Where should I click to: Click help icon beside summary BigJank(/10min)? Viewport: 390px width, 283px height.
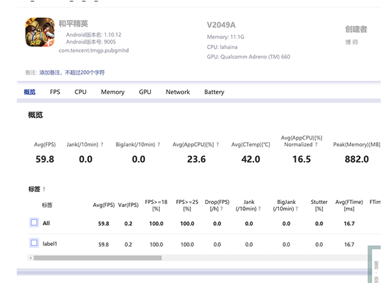pyautogui.click(x=160, y=144)
